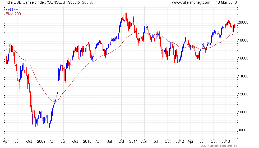The height and width of the screenshot is (148, 259).
Task: Select the Oct label just before 2010
Action: pos(75,142)
